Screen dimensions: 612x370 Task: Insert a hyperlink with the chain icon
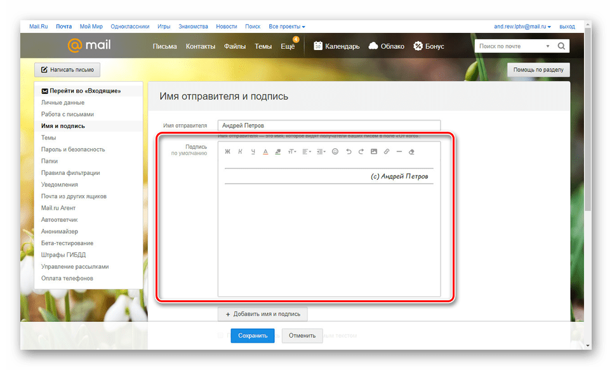387,151
